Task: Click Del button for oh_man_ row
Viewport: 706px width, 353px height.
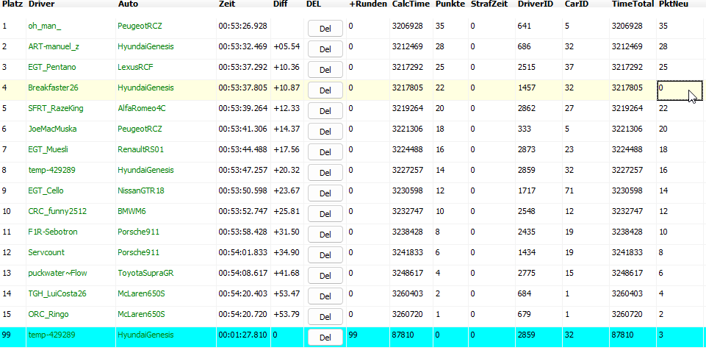Action: (x=325, y=29)
